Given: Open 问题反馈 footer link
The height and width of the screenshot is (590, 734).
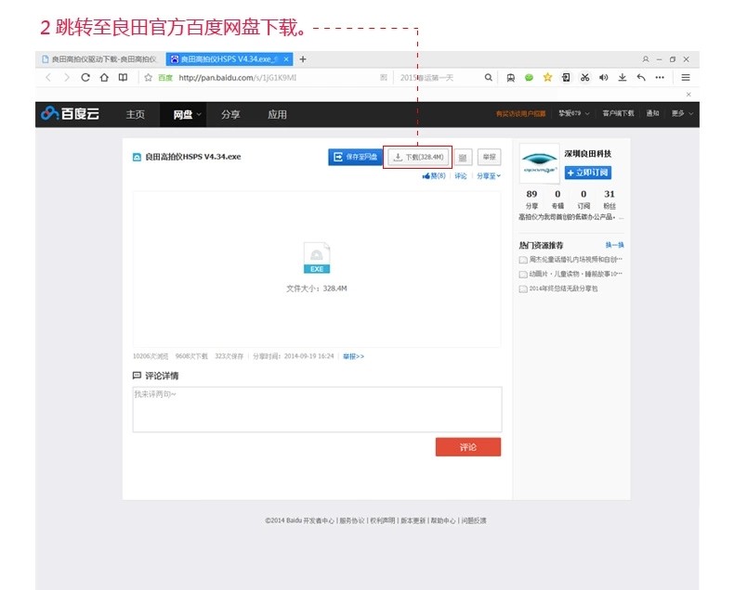Looking at the screenshot, I should (474, 520).
